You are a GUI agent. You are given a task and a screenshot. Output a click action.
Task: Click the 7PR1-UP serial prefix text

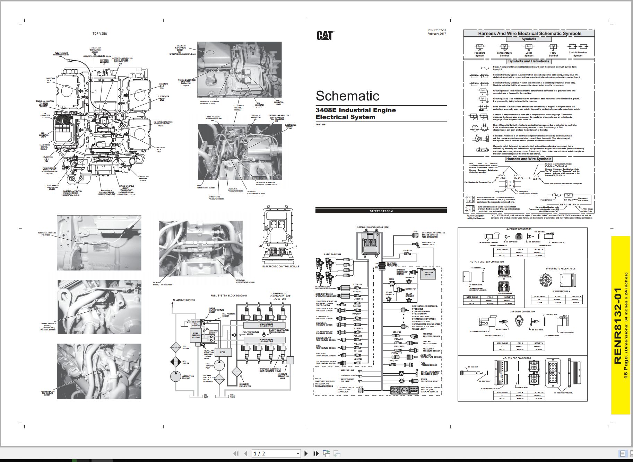click(320, 124)
